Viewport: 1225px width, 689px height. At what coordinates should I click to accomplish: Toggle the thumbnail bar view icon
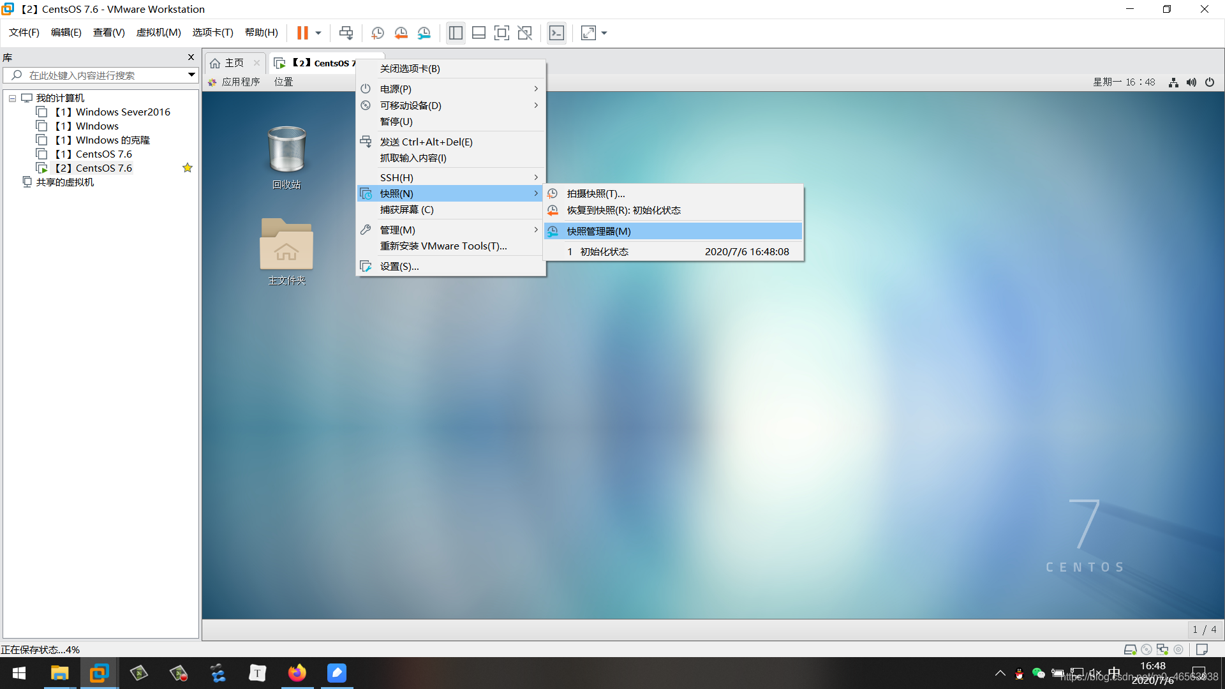[479, 33]
